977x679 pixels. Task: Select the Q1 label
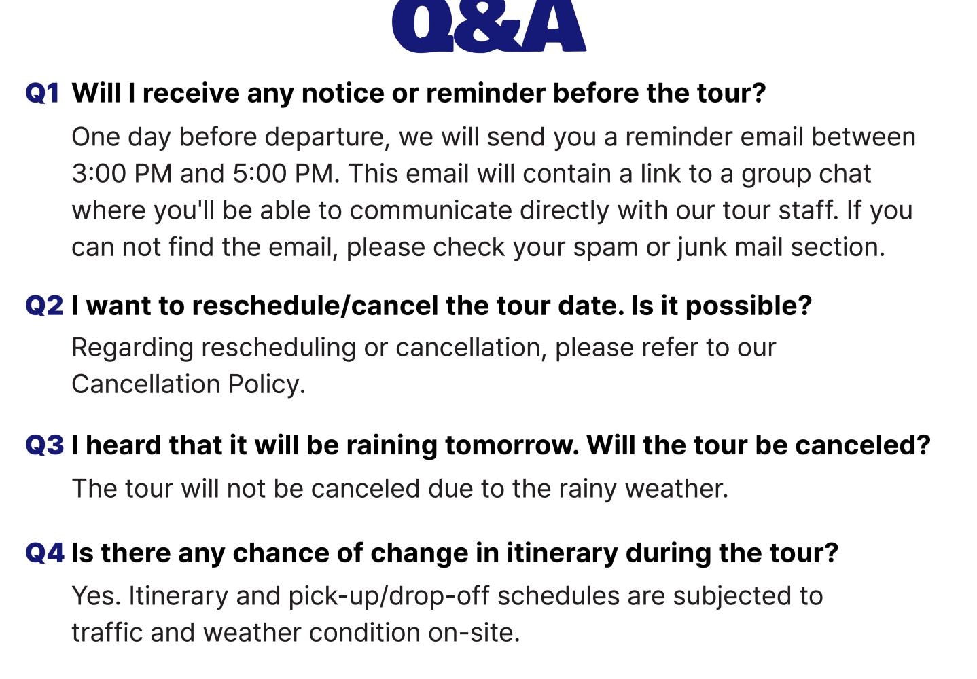[x=42, y=93]
